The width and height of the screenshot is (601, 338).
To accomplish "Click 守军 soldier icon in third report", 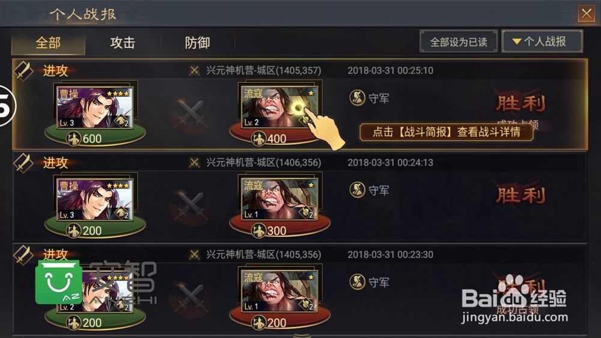I will 357,282.
